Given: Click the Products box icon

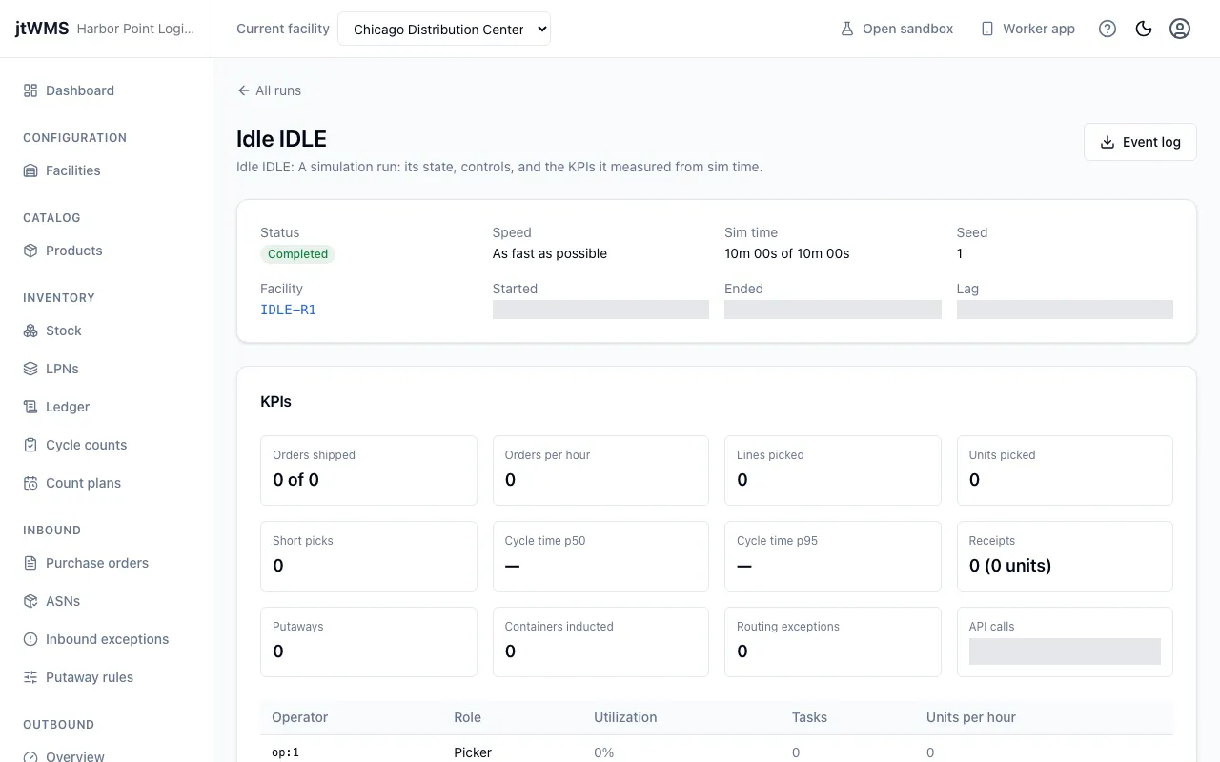Looking at the screenshot, I should coord(30,251).
